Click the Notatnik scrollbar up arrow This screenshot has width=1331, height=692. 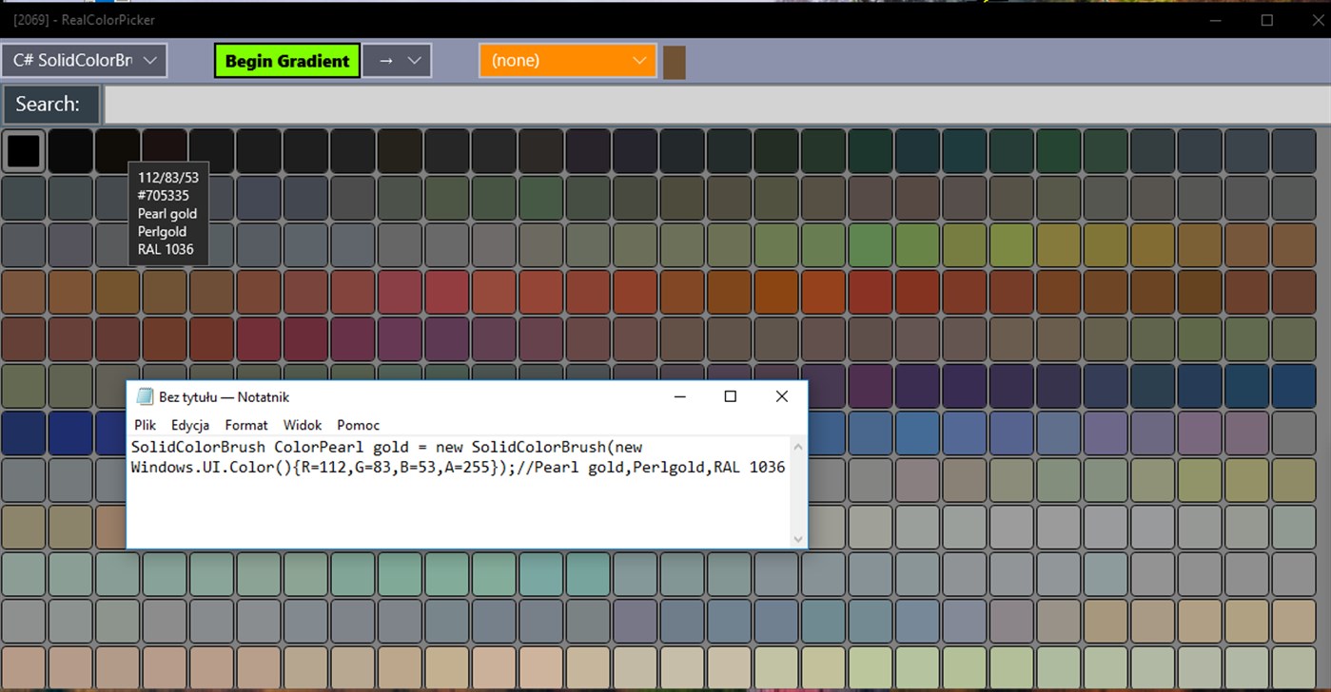coord(798,447)
